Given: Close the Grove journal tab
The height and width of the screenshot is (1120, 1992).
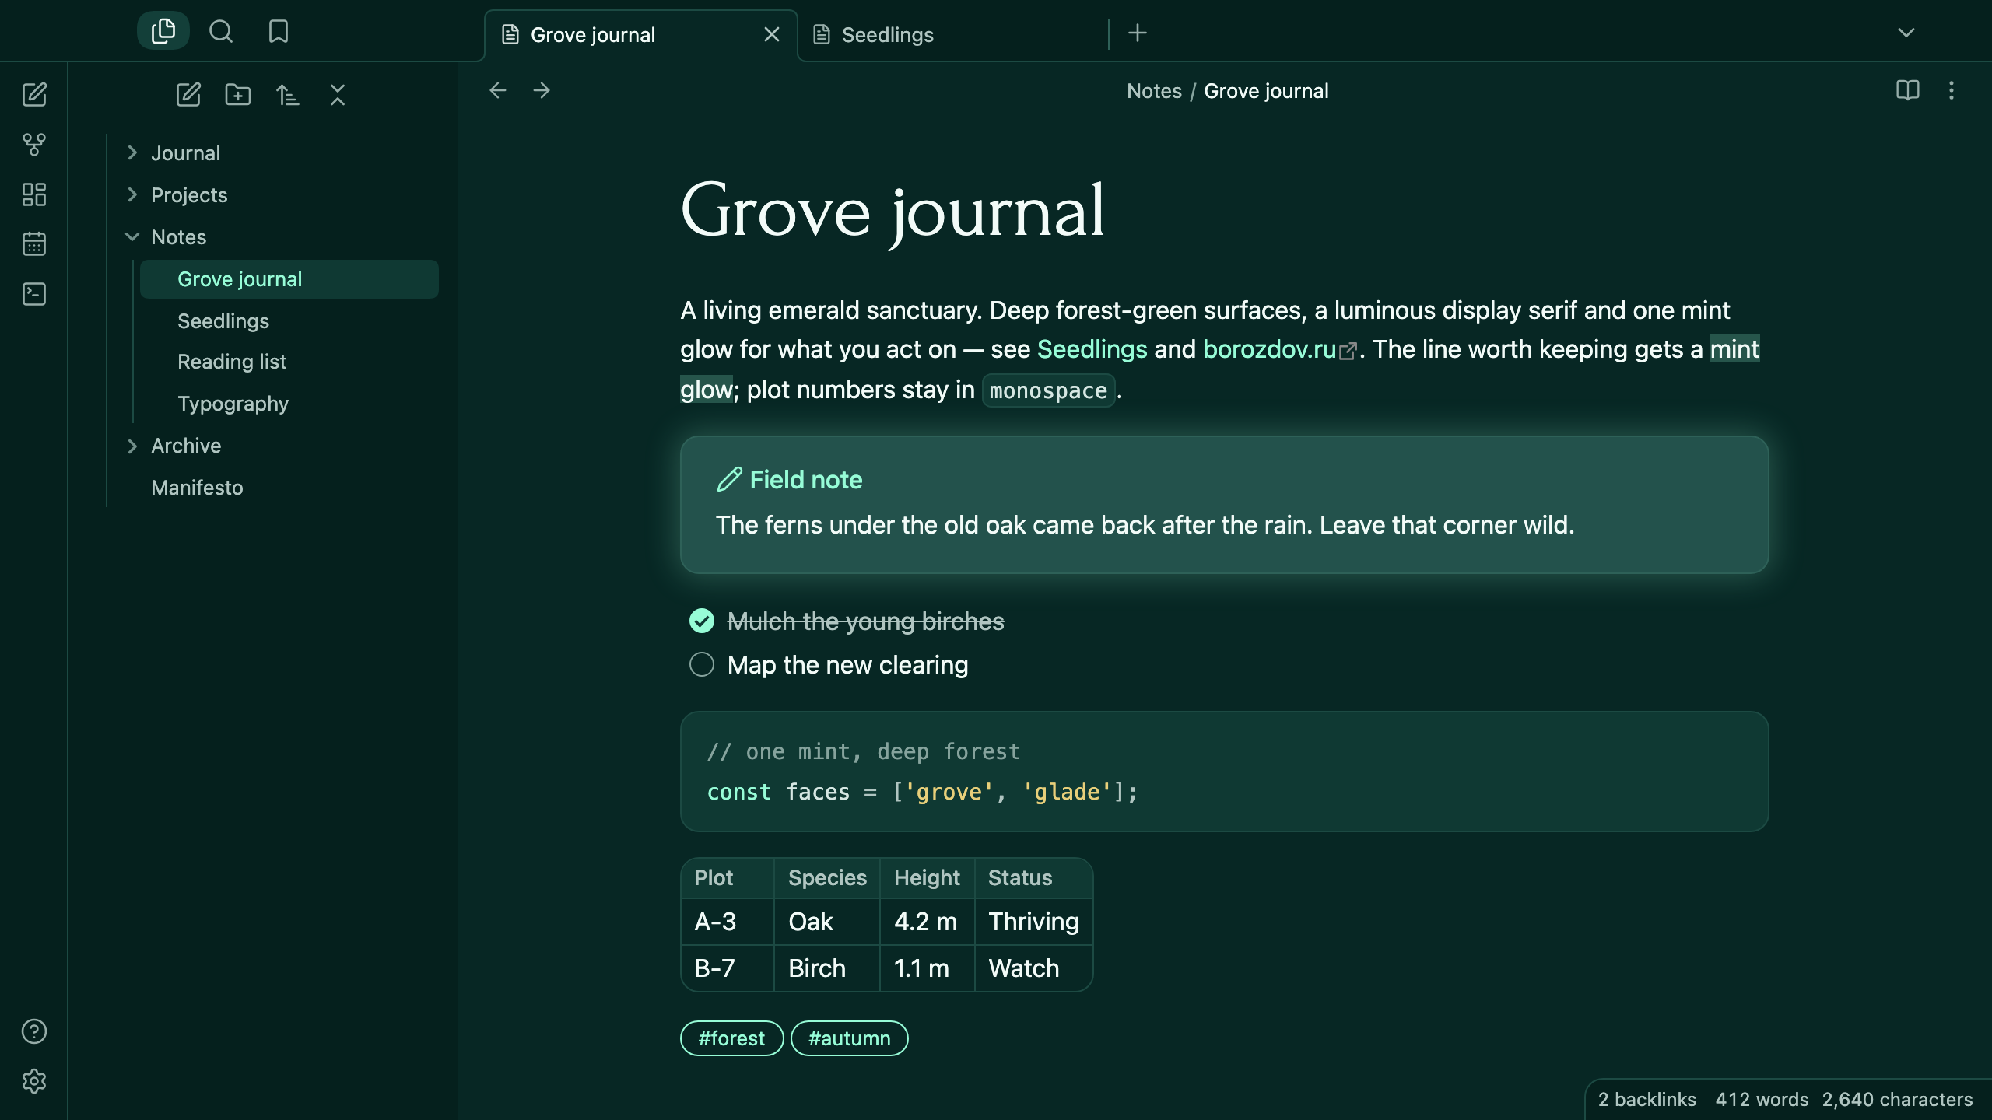Looking at the screenshot, I should [x=772, y=35].
